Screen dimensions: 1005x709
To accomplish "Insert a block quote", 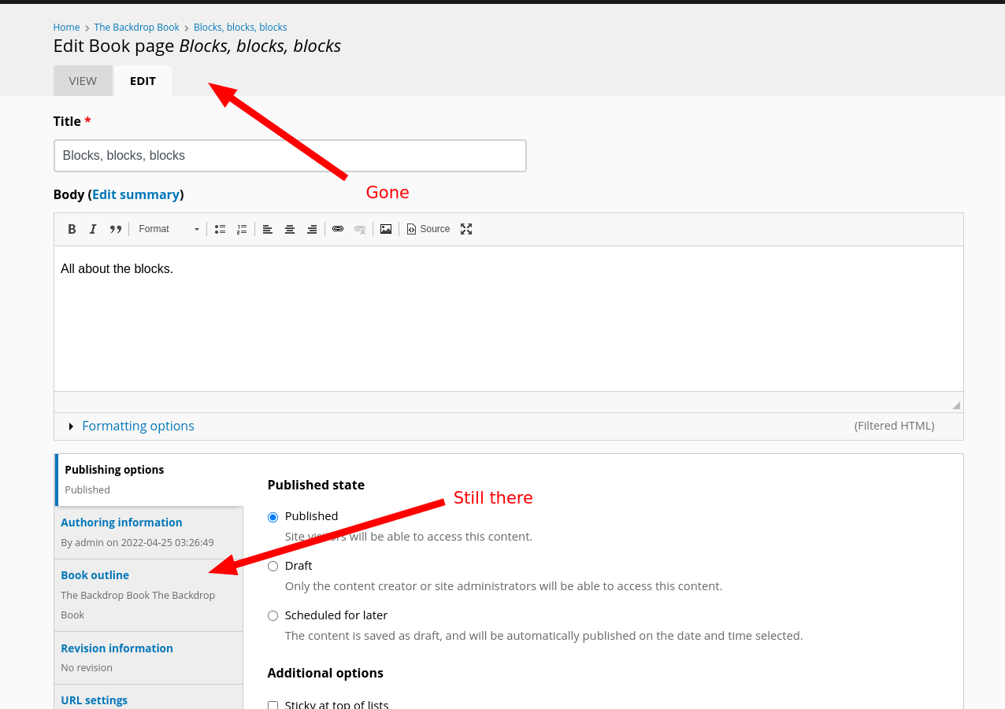I will pos(115,229).
